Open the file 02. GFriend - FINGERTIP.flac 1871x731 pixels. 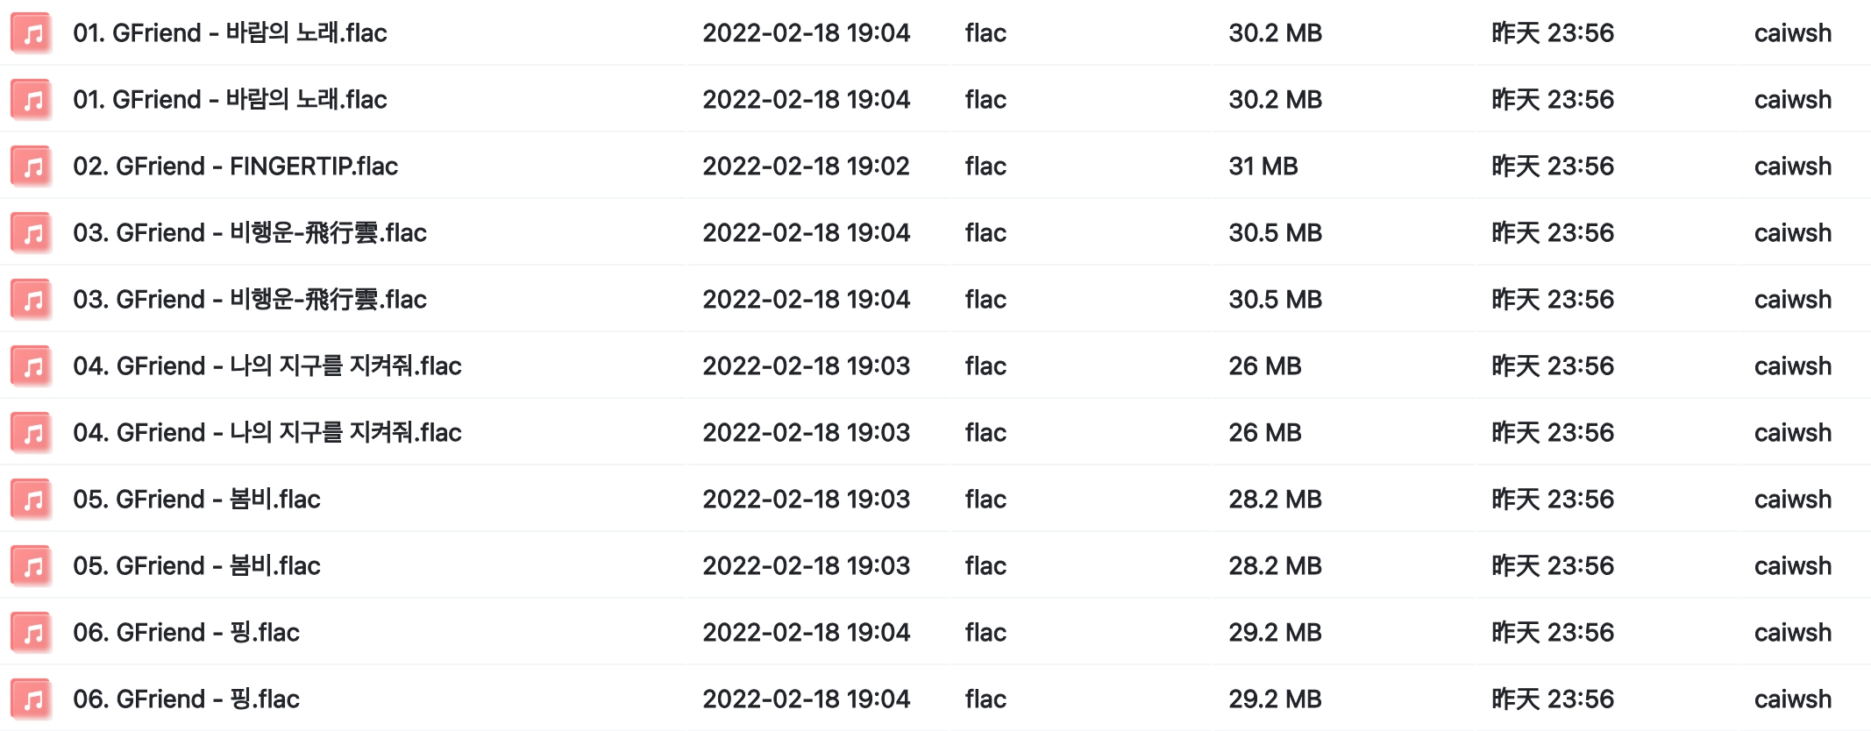click(x=235, y=167)
